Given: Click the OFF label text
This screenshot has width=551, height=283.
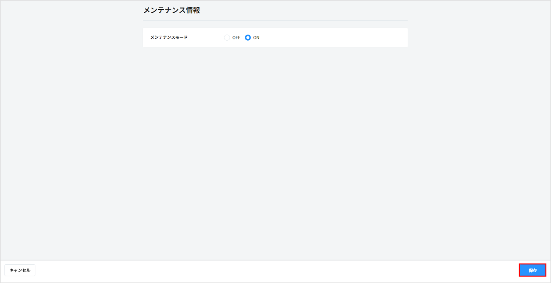Looking at the screenshot, I should click(x=236, y=38).
